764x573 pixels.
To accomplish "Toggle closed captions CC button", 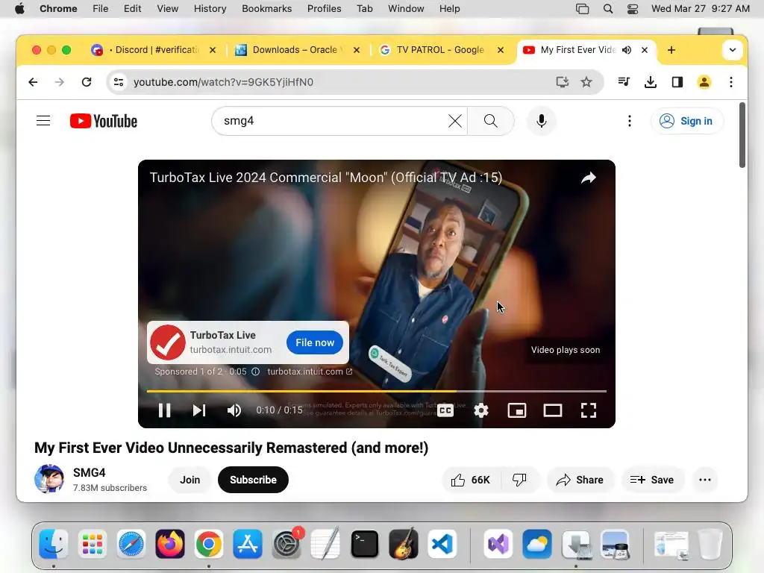I will pyautogui.click(x=445, y=410).
